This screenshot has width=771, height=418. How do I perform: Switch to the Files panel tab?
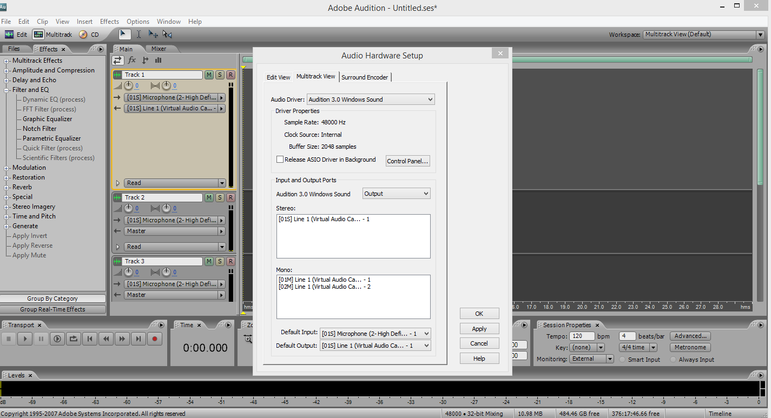click(x=14, y=49)
